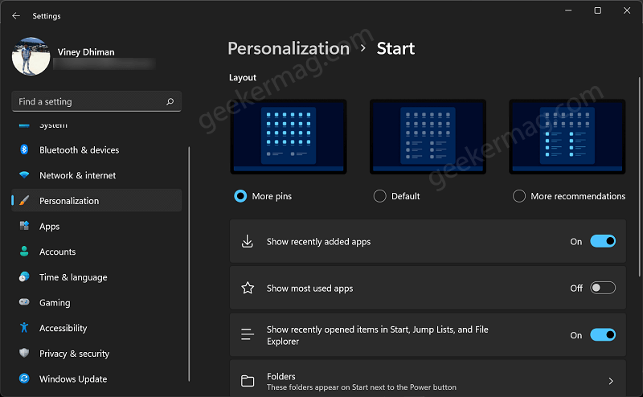
Task: Click the Show recently added apps label
Action: tap(318, 242)
